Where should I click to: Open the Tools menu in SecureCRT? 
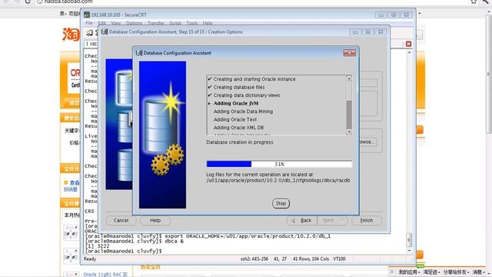[192, 23]
